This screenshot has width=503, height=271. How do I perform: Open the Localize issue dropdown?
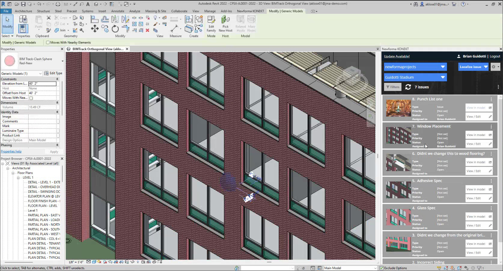tap(473, 67)
